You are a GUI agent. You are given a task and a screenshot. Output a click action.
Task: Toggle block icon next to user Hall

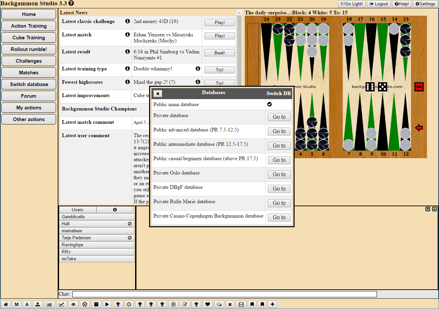point(130,224)
